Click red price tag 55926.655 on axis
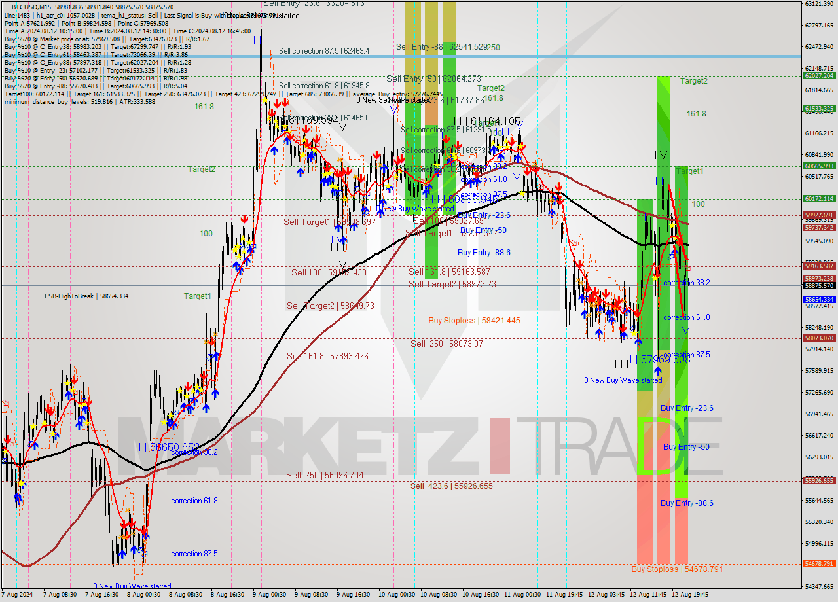Viewport: 838px width, 602px height. pos(819,481)
